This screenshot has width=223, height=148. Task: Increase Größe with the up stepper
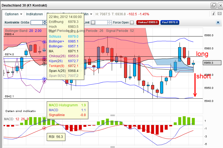[x=45, y=22]
